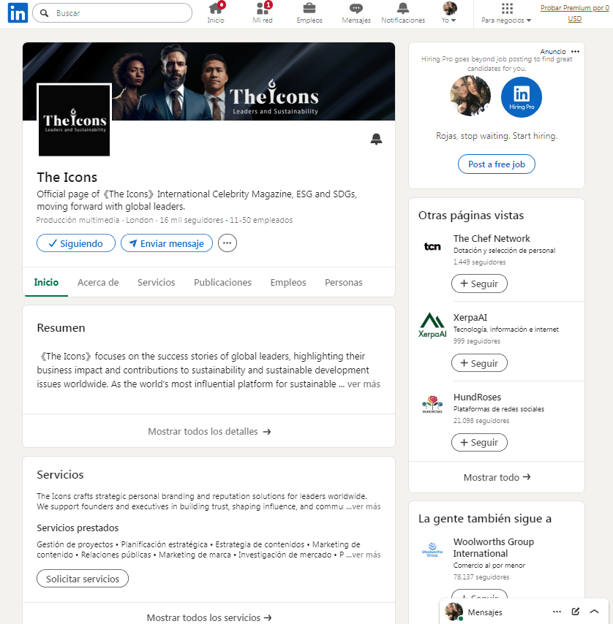
Task: Follow HundRoses with Seguir
Action: [x=479, y=442]
